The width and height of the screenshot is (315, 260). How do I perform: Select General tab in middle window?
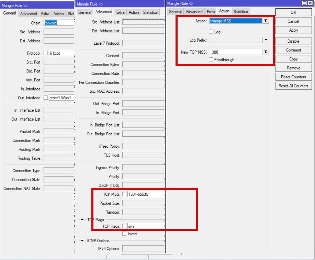point(85,12)
